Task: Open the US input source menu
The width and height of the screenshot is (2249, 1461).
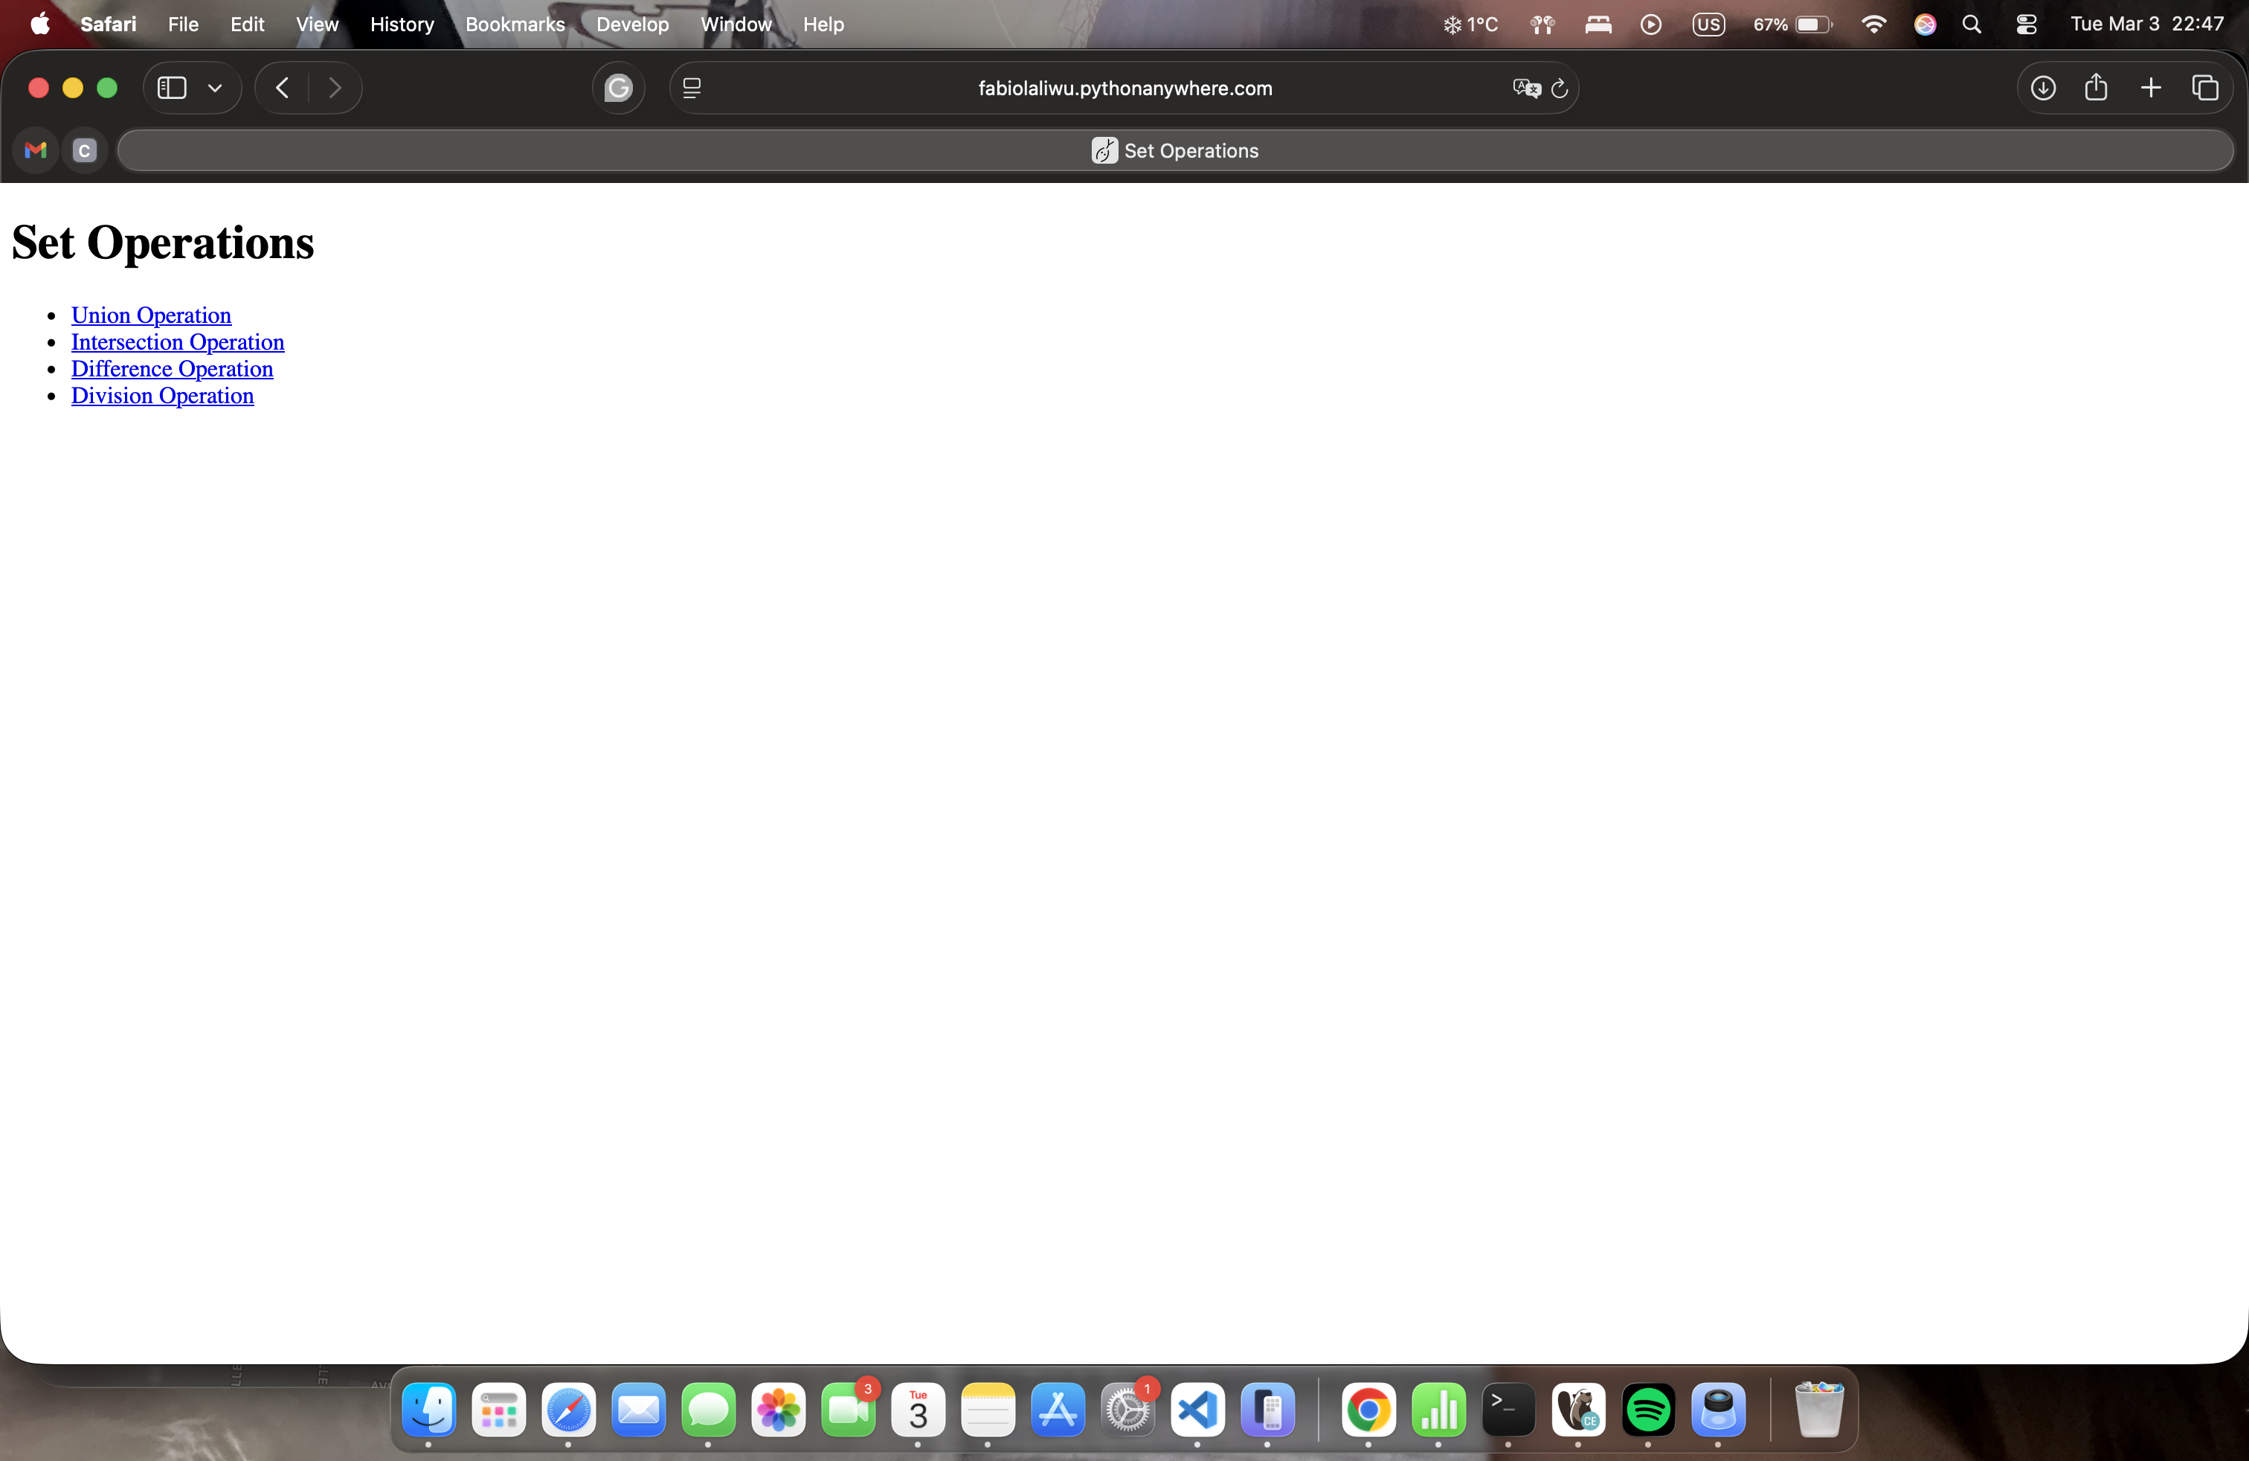Action: (1708, 25)
